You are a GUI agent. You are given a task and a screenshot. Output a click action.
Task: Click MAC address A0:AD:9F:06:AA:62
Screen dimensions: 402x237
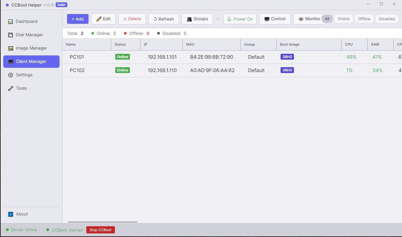[212, 70]
